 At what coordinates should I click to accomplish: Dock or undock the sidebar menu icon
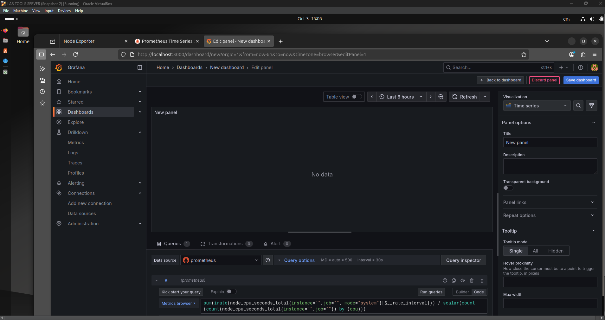pos(140,67)
